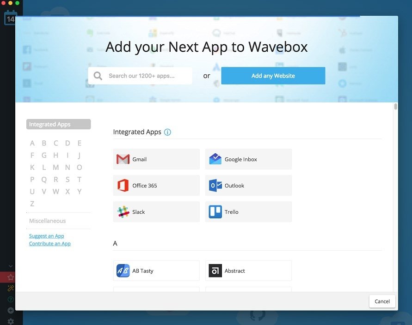Viewport: 412px width, 325px height.
Task: Go to letter N in the index
Action: (x=68, y=168)
